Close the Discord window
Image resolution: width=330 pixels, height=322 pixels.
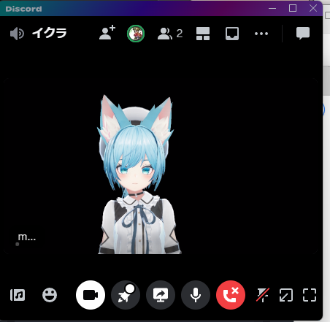tap(313, 8)
